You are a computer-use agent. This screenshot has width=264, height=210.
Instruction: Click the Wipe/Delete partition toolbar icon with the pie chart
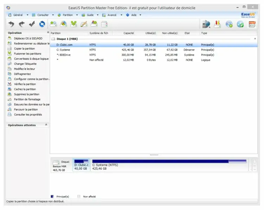[x=64, y=24]
